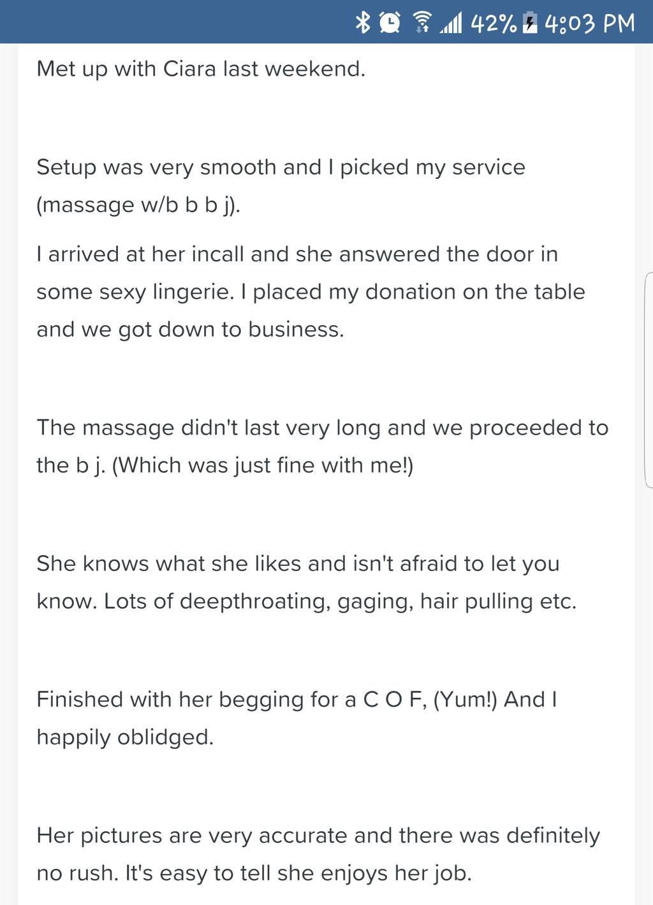
Task: Click the scroll handle on right edge
Action: pos(648,380)
